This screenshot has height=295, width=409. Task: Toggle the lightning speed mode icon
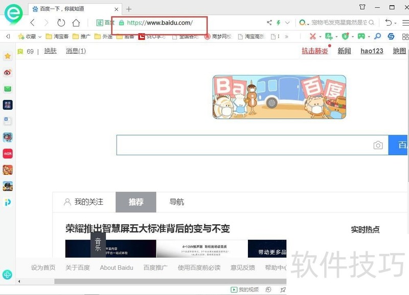click(279, 23)
